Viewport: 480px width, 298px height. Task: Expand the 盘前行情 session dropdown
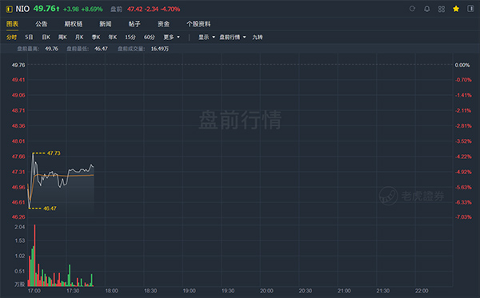pos(233,37)
